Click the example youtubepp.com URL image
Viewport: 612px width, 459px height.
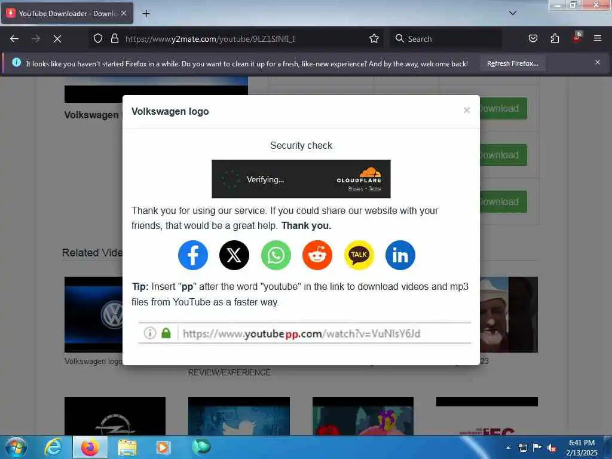point(305,333)
